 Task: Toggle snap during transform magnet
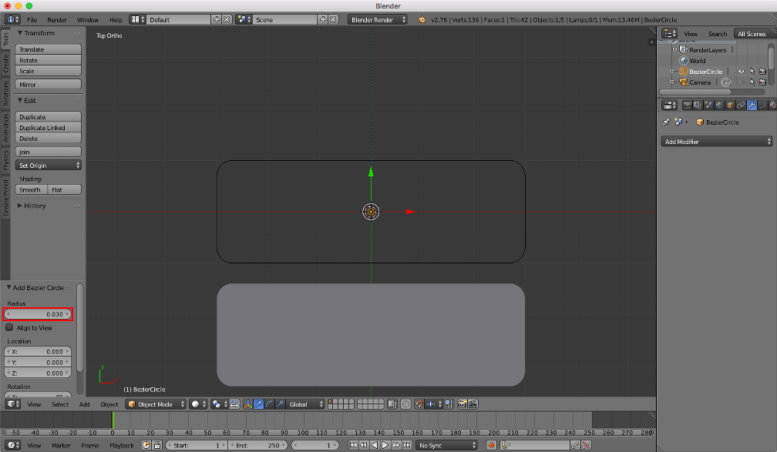[419, 404]
